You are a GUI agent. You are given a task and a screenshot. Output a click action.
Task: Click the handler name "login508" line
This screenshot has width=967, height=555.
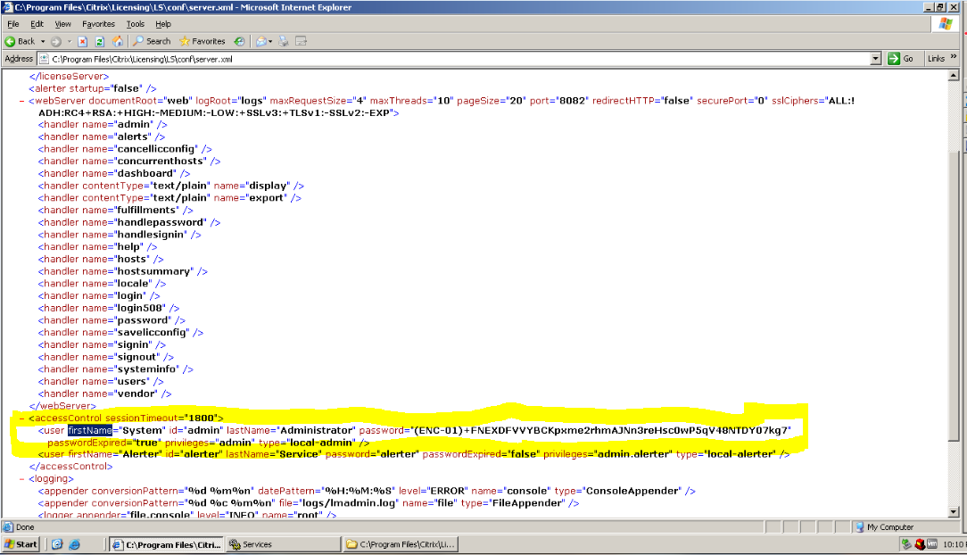109,309
